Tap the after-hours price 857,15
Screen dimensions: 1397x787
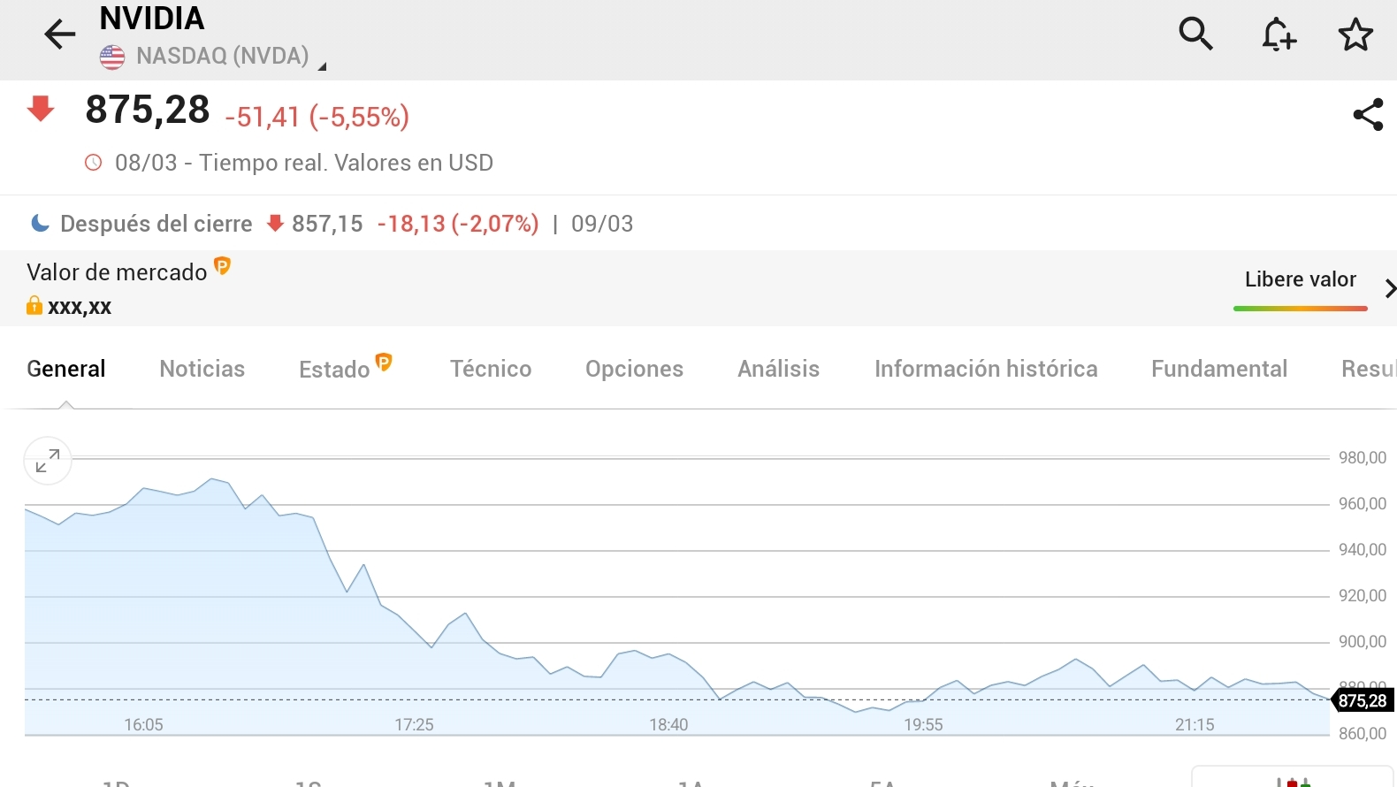click(327, 224)
